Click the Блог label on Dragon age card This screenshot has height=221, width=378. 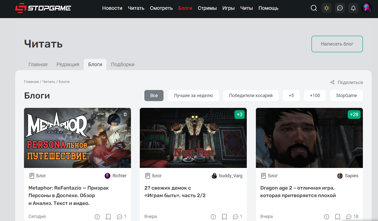[273, 176]
